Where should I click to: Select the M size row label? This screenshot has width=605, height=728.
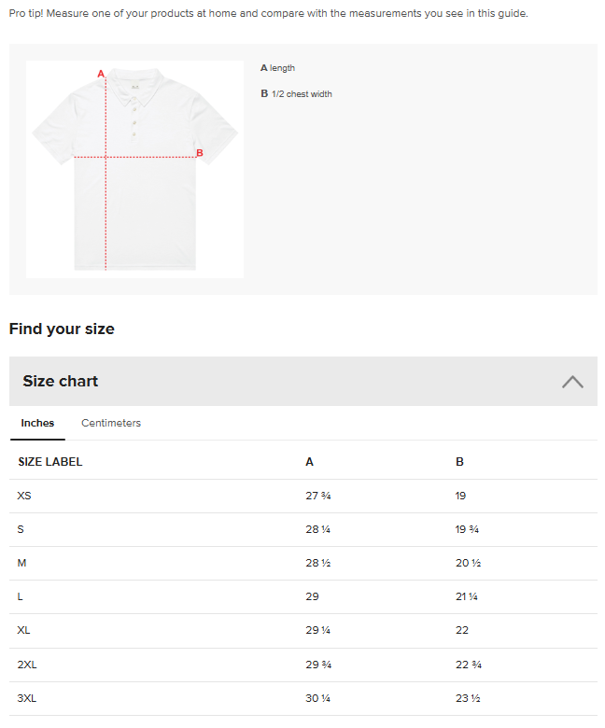click(21, 563)
